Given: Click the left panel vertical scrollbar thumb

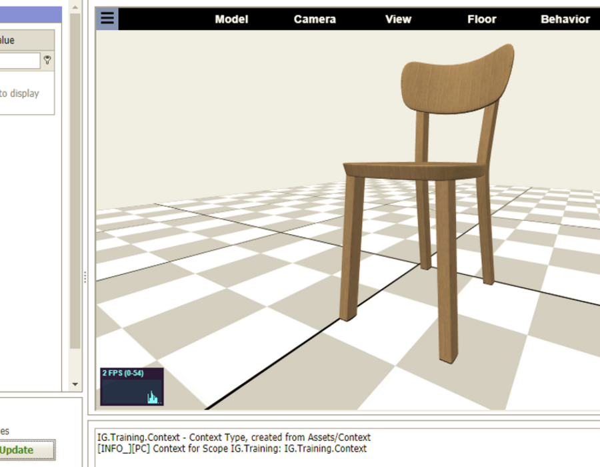Looking at the screenshot, I should click(x=75, y=181).
